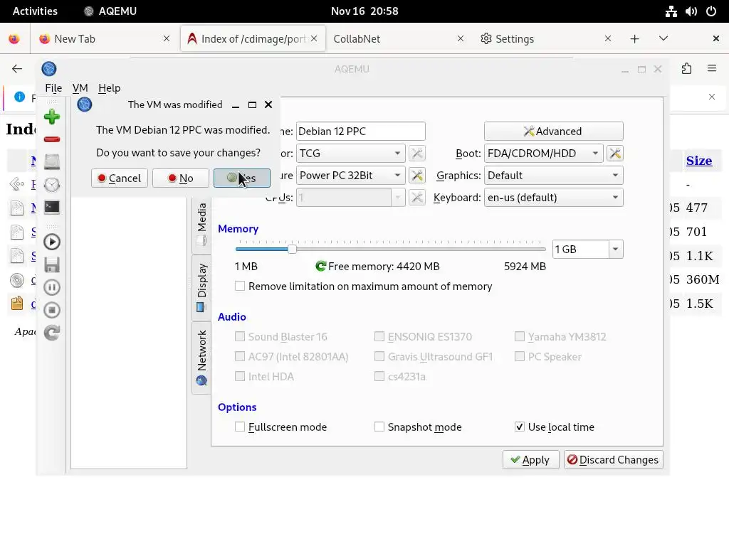The width and height of the screenshot is (729, 546).
Task: Switch to the Settings browser tab
Action: 545,38
